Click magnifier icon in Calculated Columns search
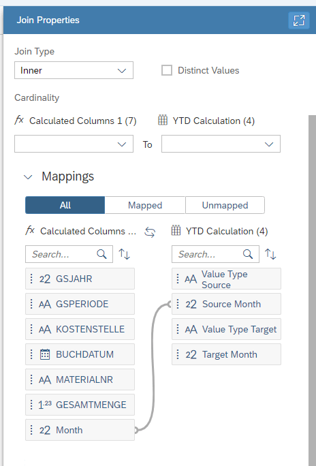 pyautogui.click(x=102, y=254)
